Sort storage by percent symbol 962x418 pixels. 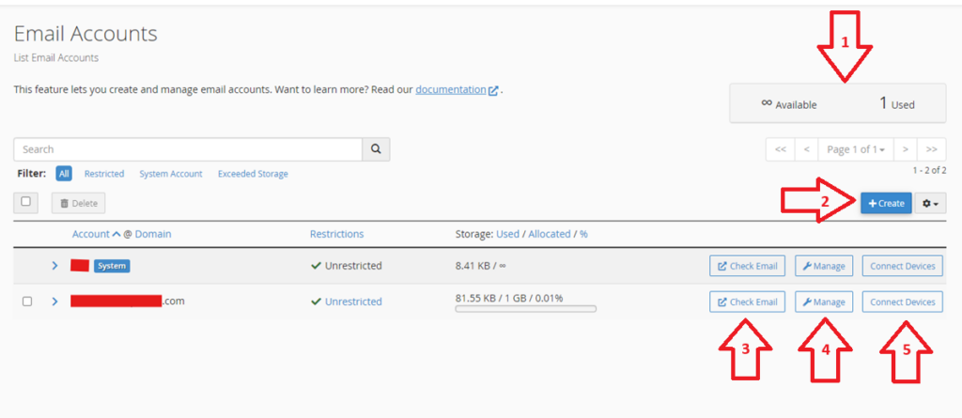(583, 234)
